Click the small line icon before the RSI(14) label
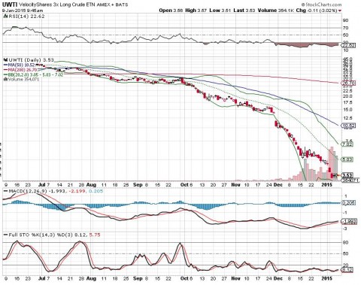 point(5,17)
